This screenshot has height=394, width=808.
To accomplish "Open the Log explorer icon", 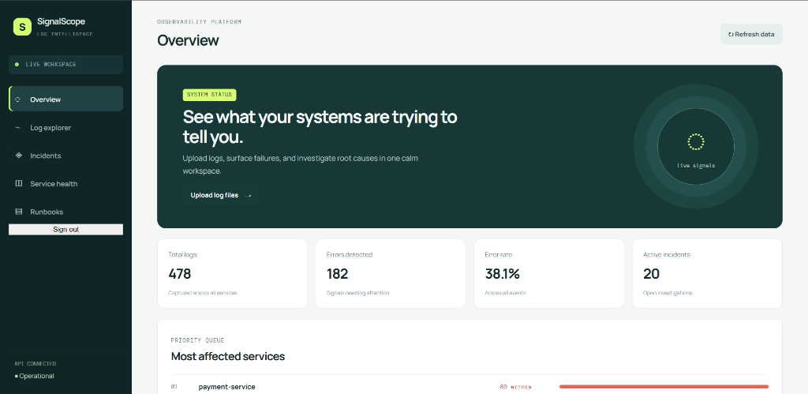I will tap(19, 127).
